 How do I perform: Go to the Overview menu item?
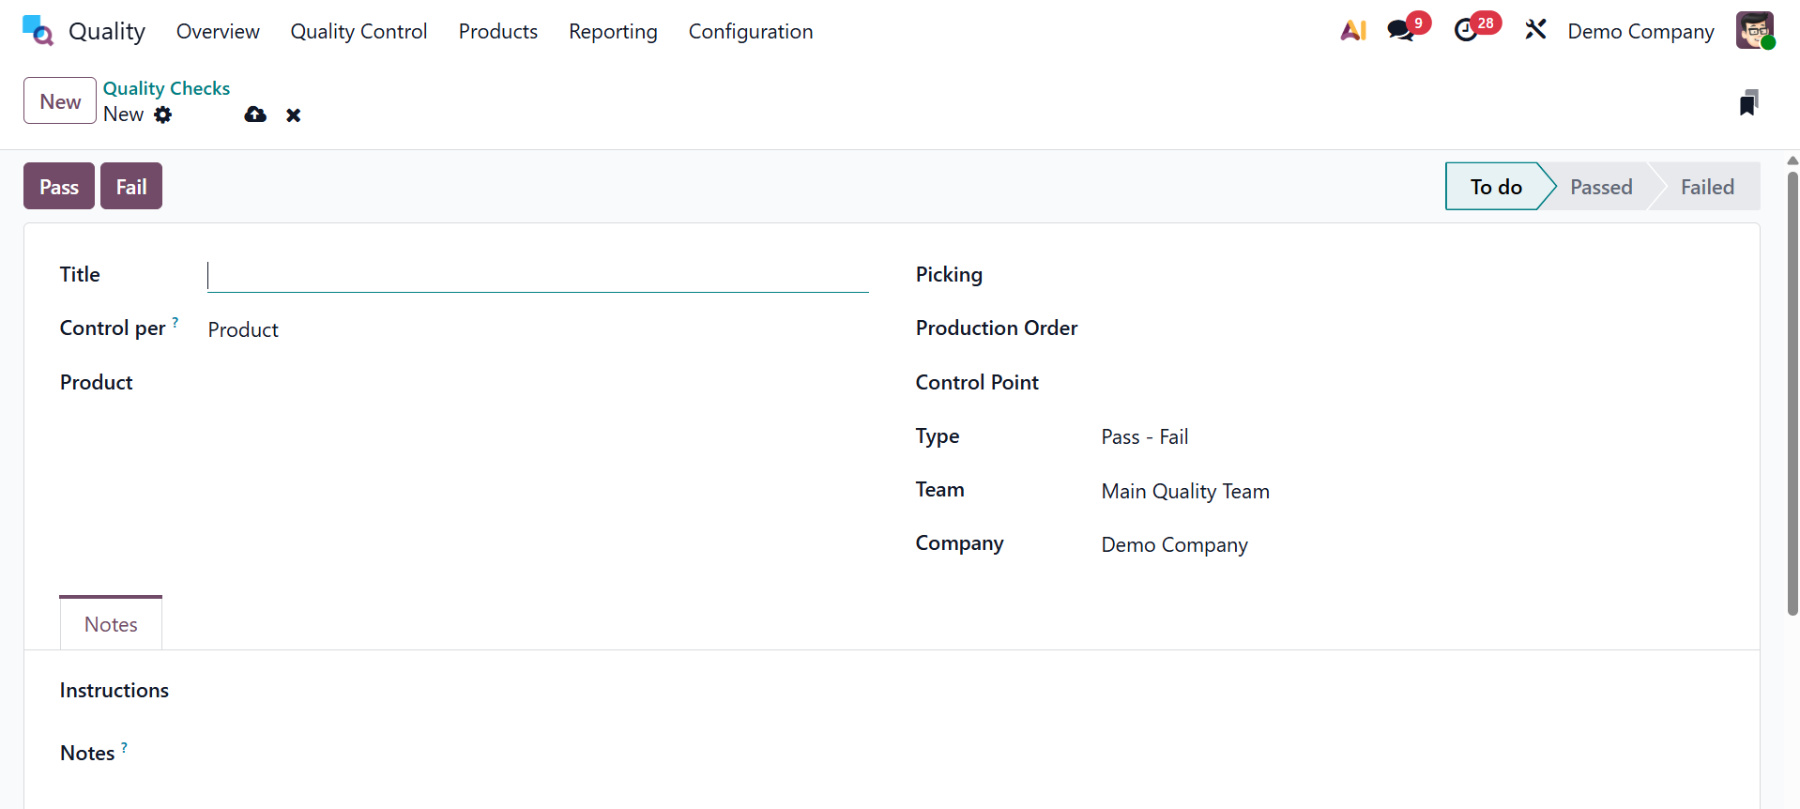pyautogui.click(x=218, y=32)
